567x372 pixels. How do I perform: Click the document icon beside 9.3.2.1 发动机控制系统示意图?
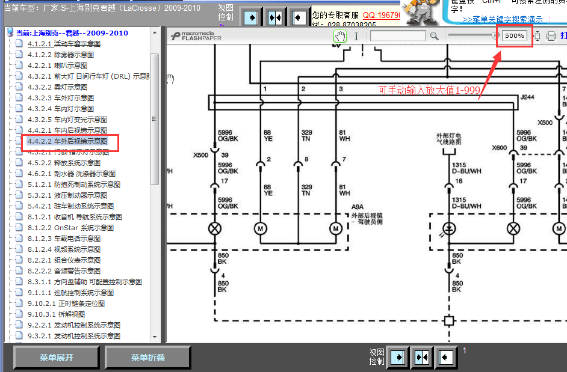[19, 336]
